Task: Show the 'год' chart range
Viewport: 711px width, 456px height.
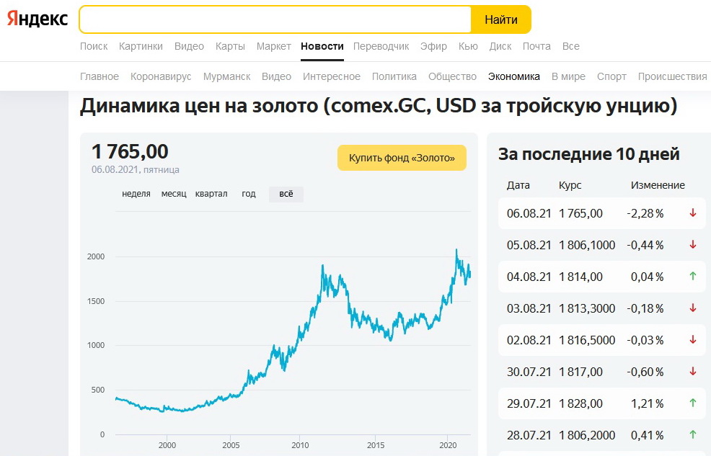Action: tap(249, 195)
